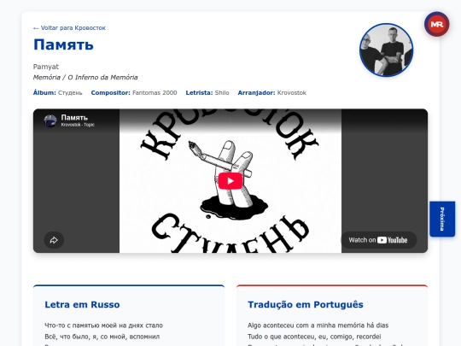
Task: Click translation line Tudo o que aconteceu
Action: click(314, 337)
